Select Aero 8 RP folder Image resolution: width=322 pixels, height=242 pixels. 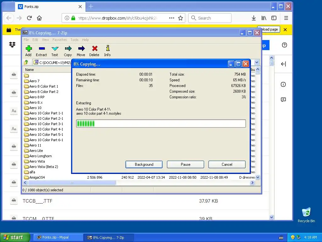tap(34, 97)
